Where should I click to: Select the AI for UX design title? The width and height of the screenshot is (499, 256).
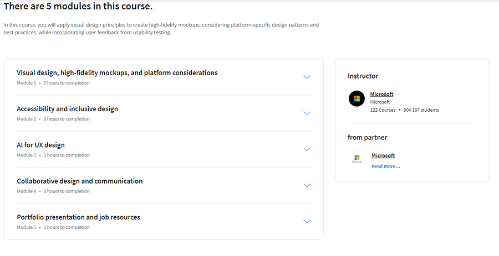40,145
